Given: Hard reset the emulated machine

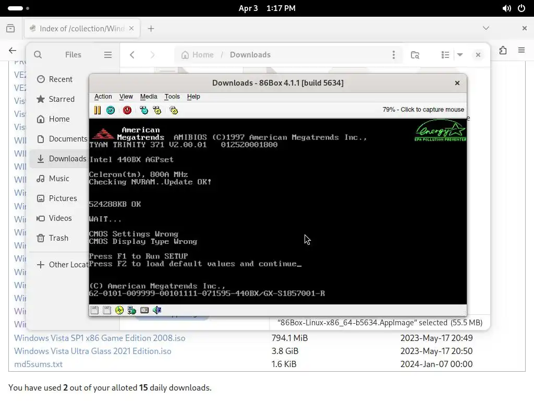Looking at the screenshot, I should (x=111, y=110).
